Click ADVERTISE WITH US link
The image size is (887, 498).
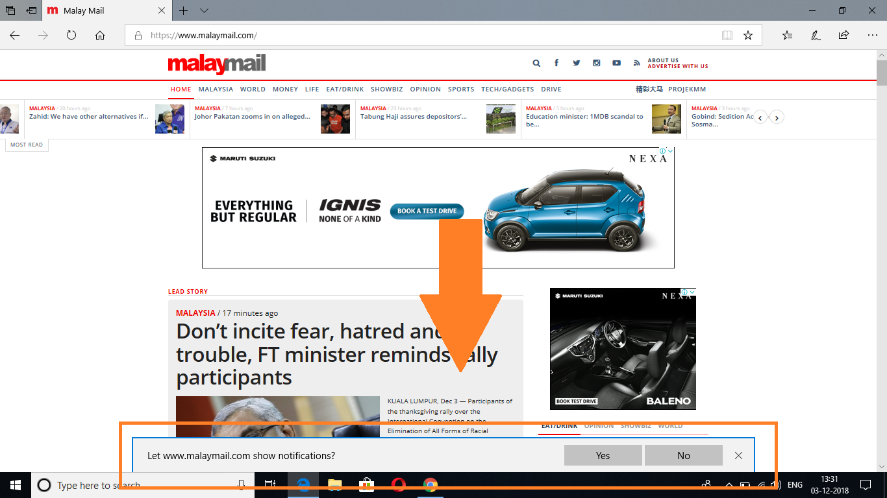click(x=678, y=66)
